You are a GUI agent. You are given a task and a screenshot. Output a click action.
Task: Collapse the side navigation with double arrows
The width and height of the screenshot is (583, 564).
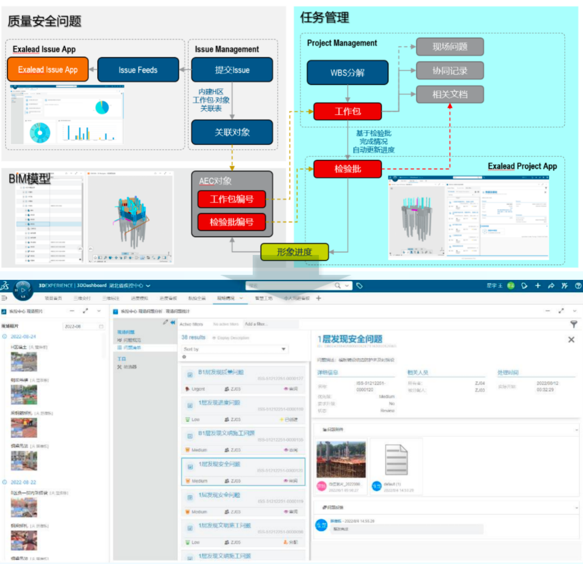coord(173,322)
